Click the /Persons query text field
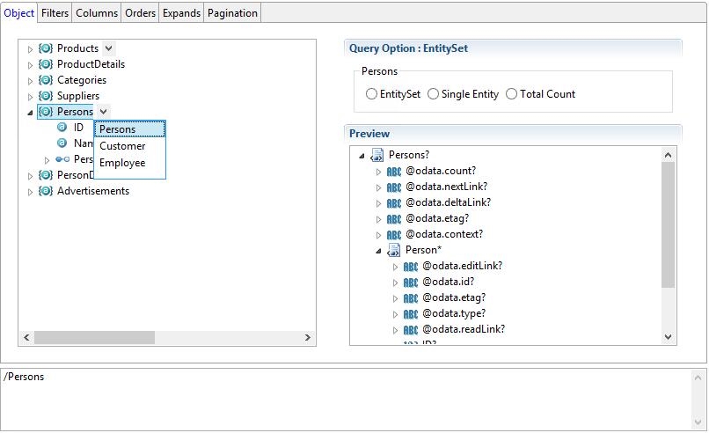709x433 pixels. tap(352, 398)
